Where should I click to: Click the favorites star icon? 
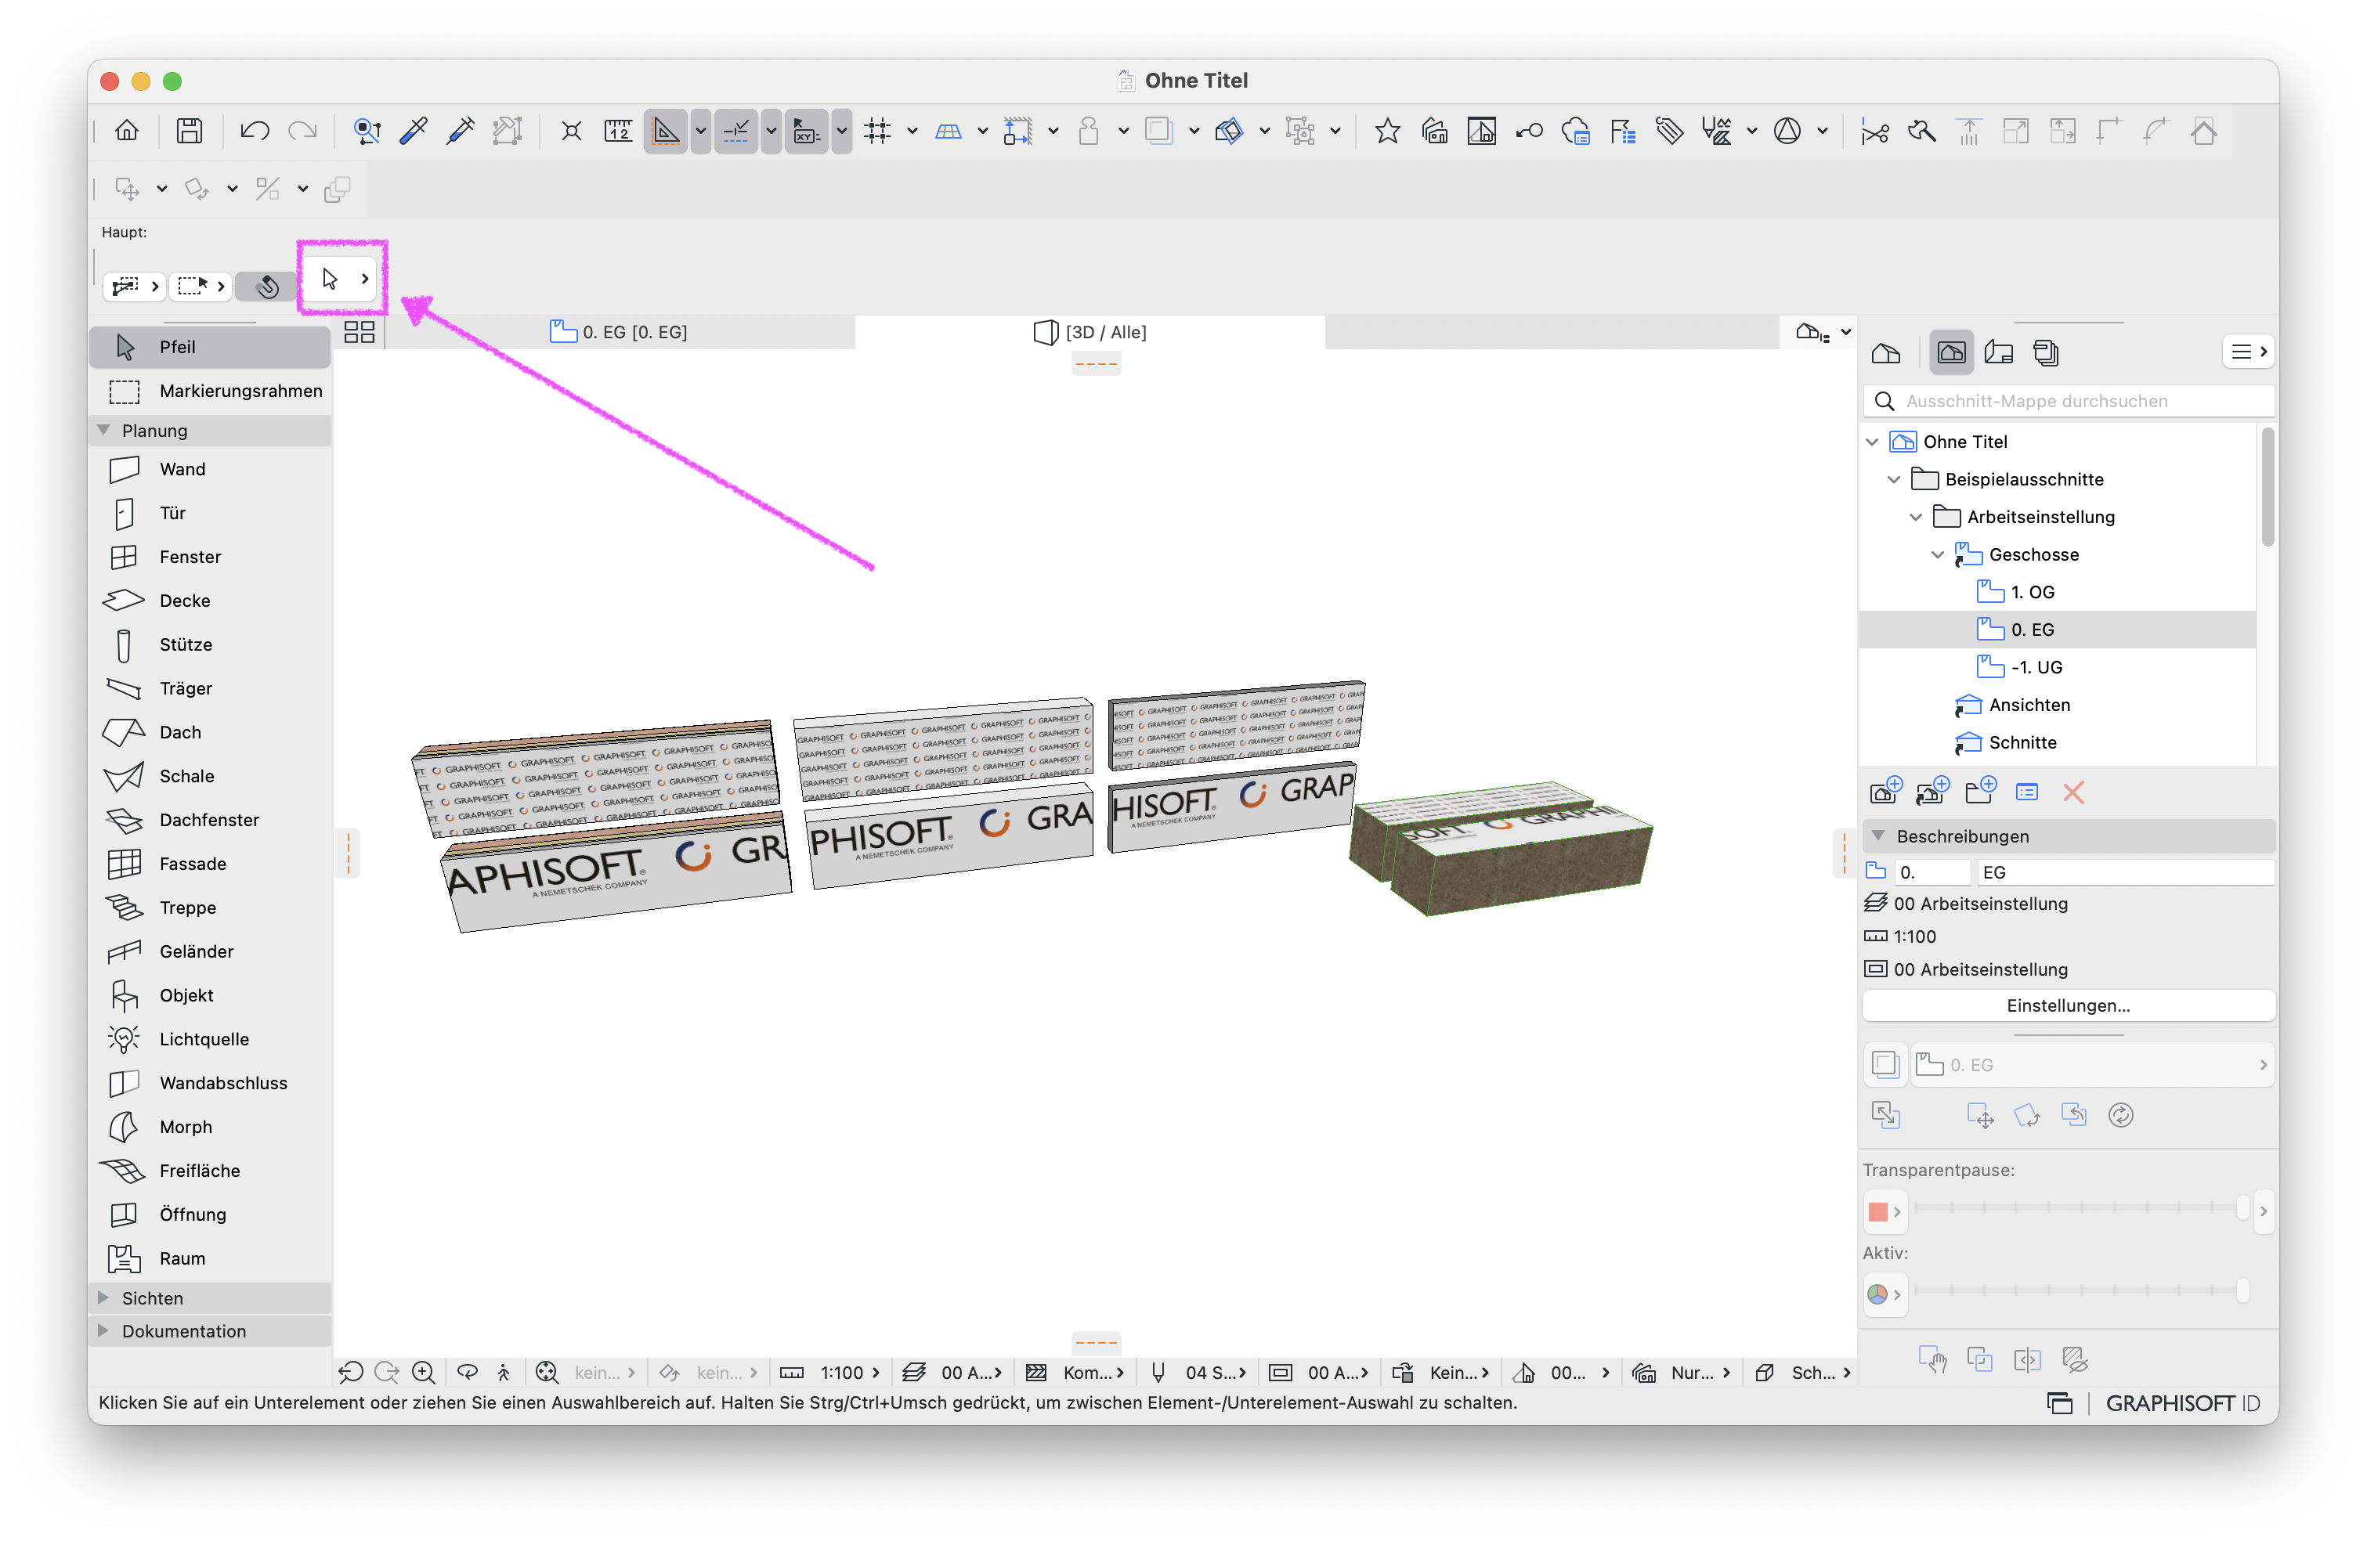(1387, 130)
